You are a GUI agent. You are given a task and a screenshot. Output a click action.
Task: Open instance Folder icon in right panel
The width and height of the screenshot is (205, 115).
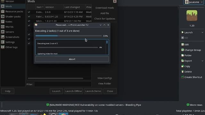click(x=183, y=55)
